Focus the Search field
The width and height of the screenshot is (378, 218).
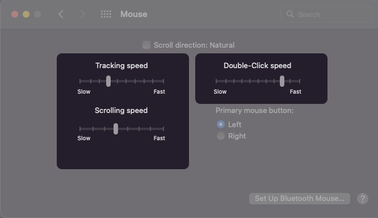[326, 14]
